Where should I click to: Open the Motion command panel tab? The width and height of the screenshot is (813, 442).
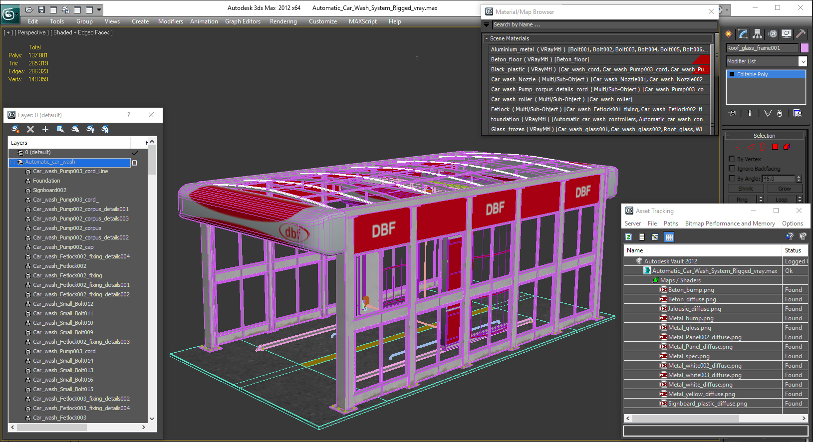pyautogui.click(x=773, y=34)
